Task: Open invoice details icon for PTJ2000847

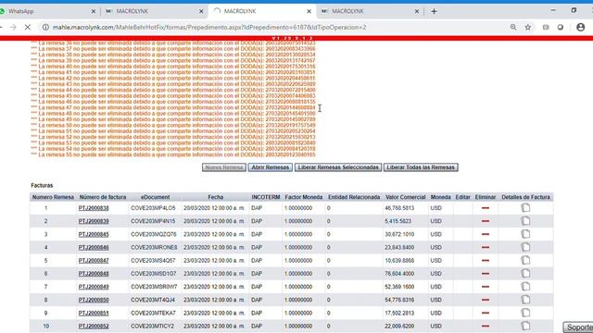Action: coord(525,260)
